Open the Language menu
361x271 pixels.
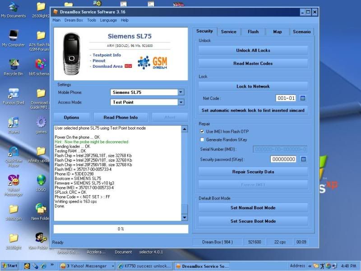108,20
